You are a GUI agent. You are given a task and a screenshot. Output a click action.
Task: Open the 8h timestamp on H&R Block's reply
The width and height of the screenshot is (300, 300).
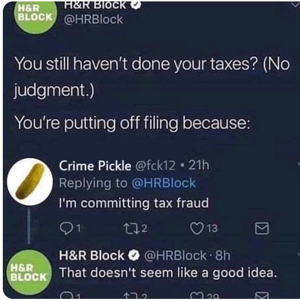point(223,255)
